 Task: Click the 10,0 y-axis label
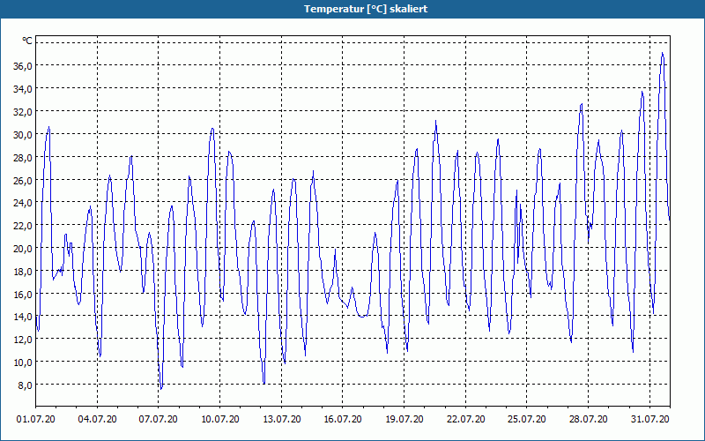pos(22,363)
